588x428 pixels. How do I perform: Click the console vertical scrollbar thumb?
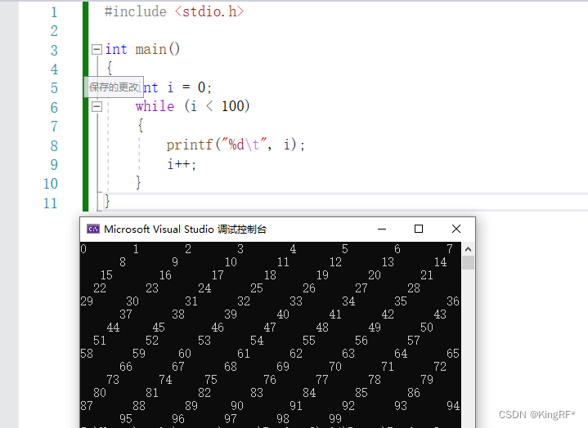[x=468, y=262]
